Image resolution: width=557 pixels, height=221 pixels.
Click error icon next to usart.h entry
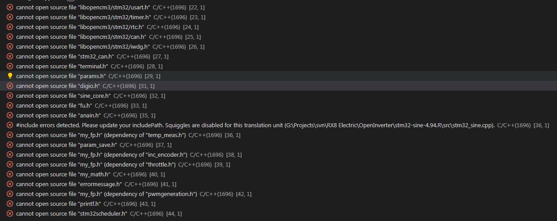tap(10, 8)
